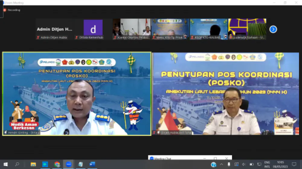Expand hidden system tray icons
Screen dimensions: 302x169
click(221, 164)
